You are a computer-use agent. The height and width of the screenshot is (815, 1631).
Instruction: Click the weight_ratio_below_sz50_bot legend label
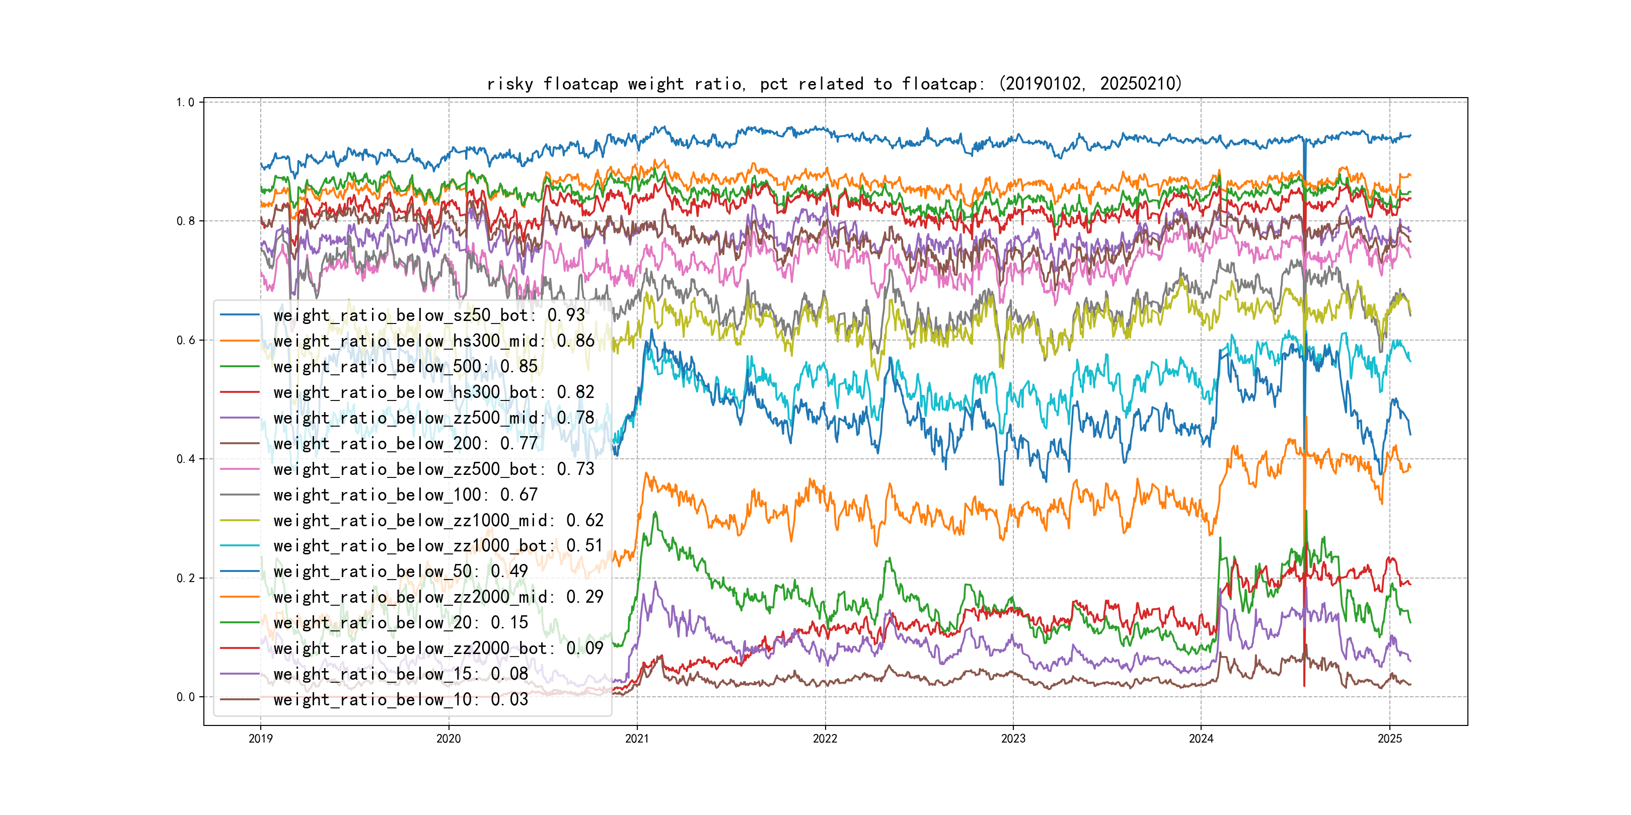pos(429,315)
